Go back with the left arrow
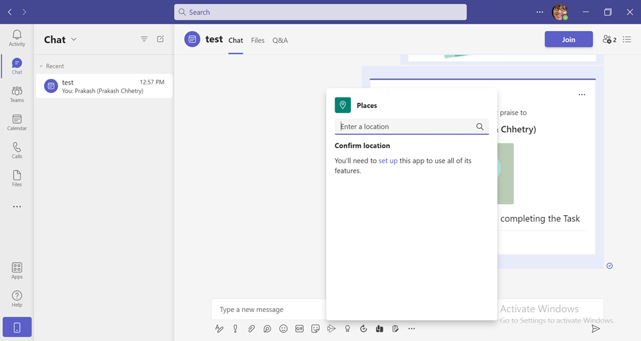Image resolution: width=641 pixels, height=341 pixels. (10, 13)
